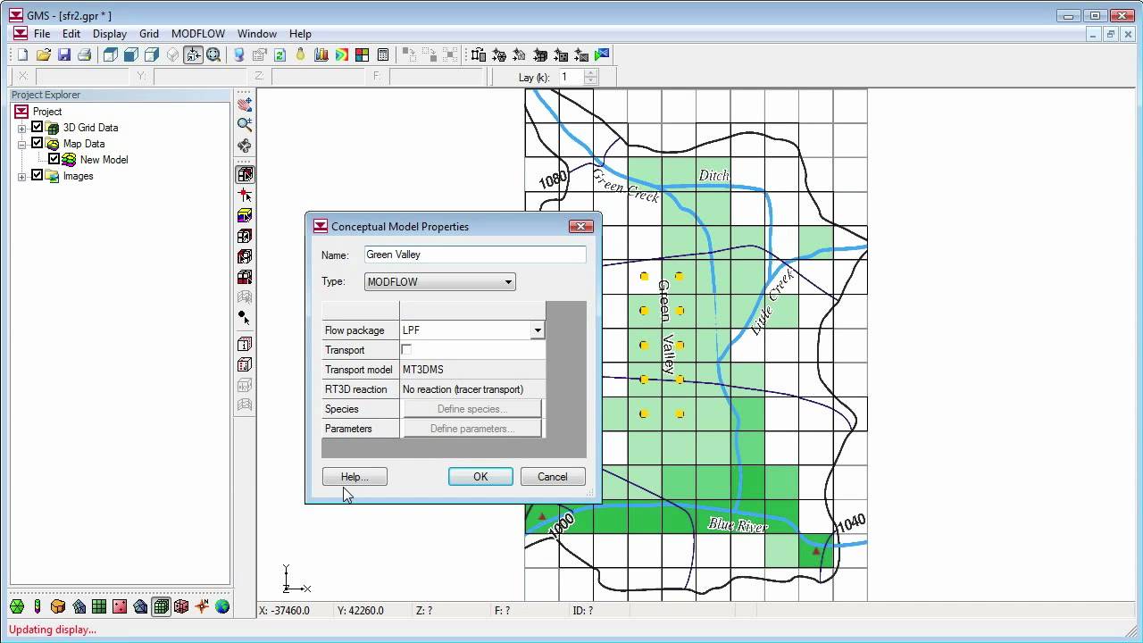Viewport: 1143px width, 643px height.
Task: Click the bar-chart plot toolbar icon
Action: click(x=321, y=55)
